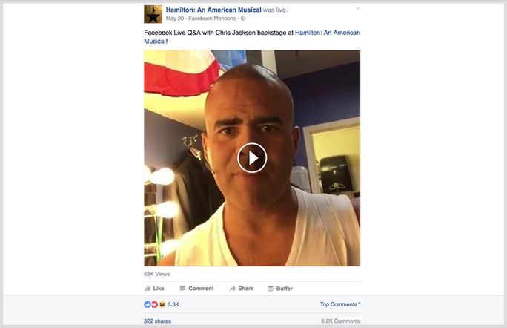Click the Share arrow icon
507x328 pixels.
click(232, 289)
